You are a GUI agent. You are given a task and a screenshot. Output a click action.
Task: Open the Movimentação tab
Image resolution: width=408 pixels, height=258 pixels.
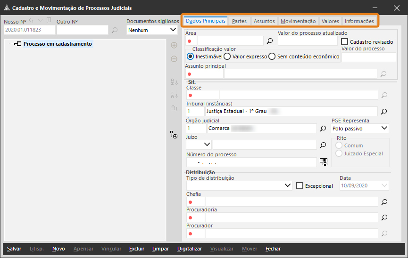(298, 21)
